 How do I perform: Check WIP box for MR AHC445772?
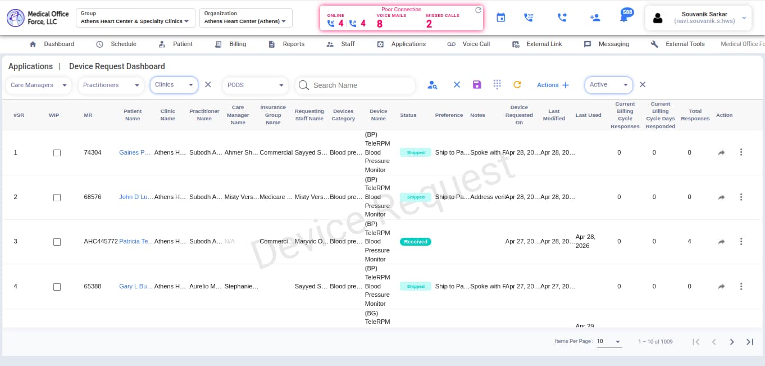pos(57,242)
